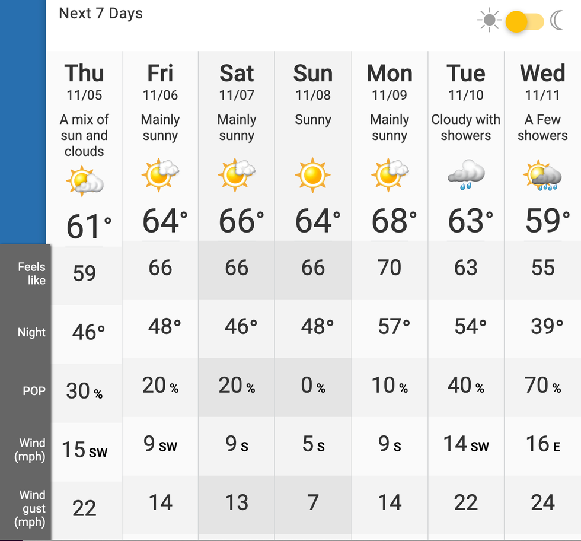Click Wednesday's 70% POP value
581x541 pixels.
[x=542, y=386]
